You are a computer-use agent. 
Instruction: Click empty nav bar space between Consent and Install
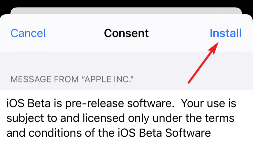tap(179, 33)
